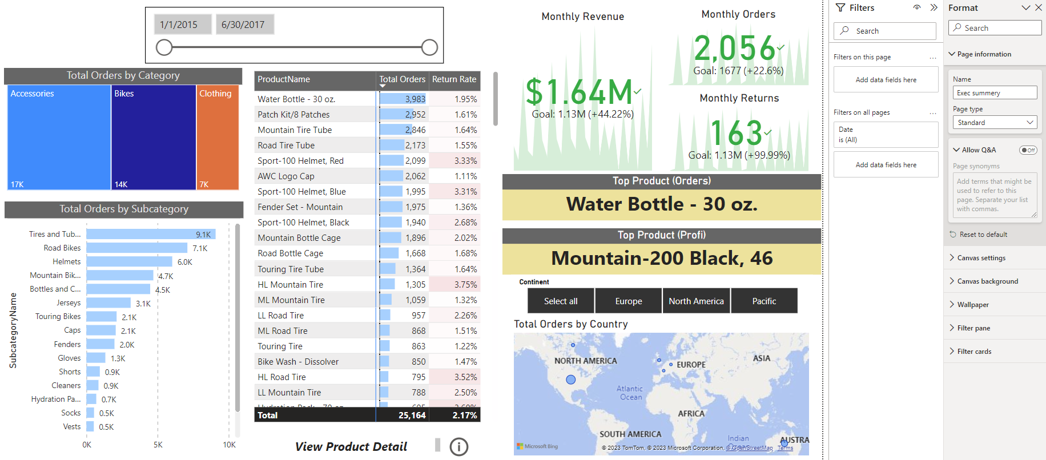This screenshot has height=460, width=1046.
Task: Click the start date field 1/1/2015
Action: (183, 25)
